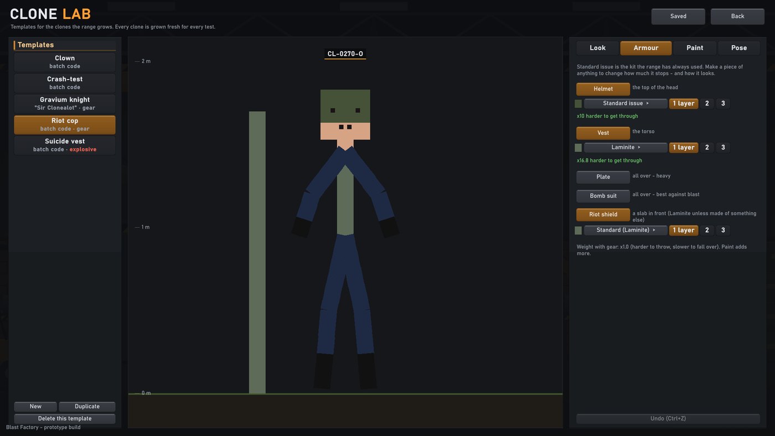Screen dimensions: 775x436
Task: Switch to the Look tab
Action: [x=597, y=48]
